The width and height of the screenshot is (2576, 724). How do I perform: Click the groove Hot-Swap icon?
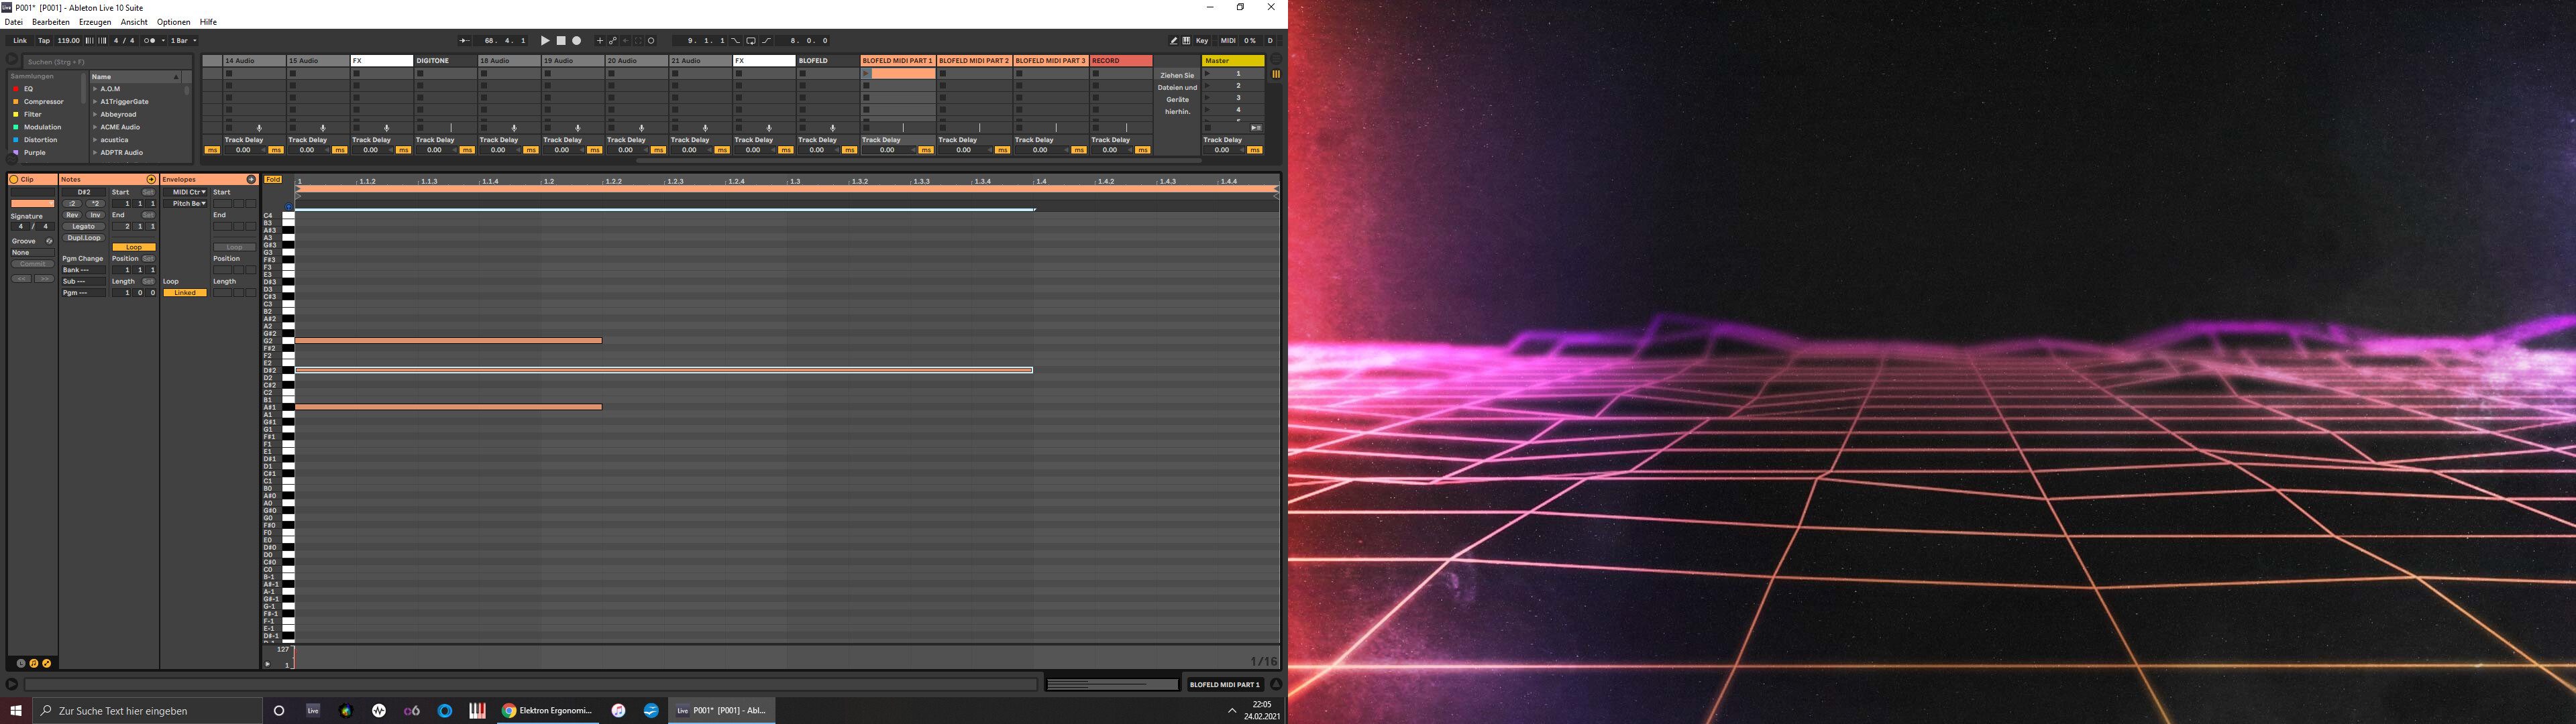(49, 241)
